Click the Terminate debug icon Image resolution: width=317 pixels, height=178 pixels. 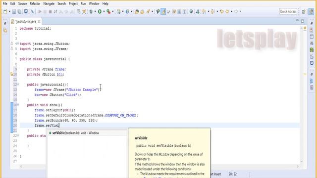[x=50, y=11]
